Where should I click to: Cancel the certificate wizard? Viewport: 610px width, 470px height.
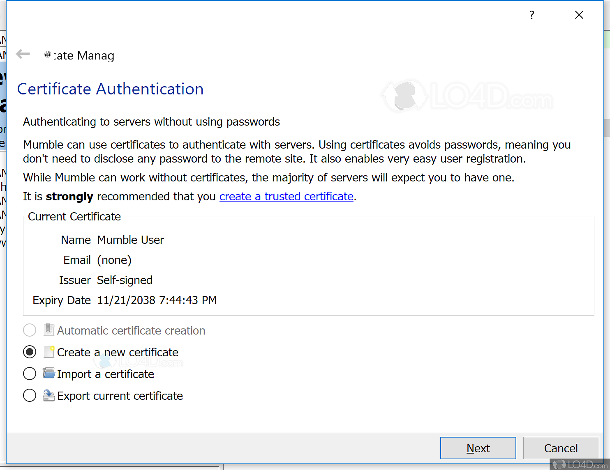click(561, 448)
